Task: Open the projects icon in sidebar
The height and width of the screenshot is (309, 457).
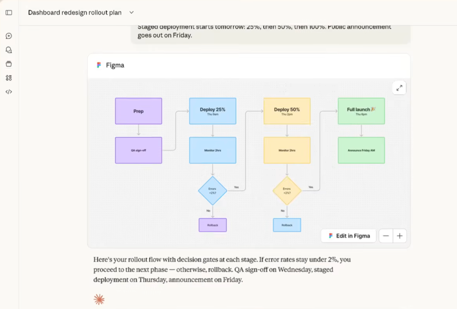Action: pos(8,64)
